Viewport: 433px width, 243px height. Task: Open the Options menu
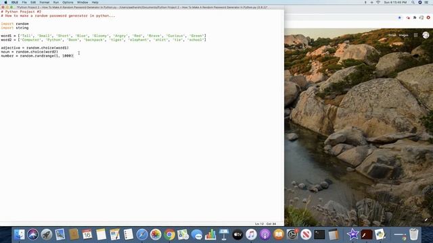pos(68,2)
